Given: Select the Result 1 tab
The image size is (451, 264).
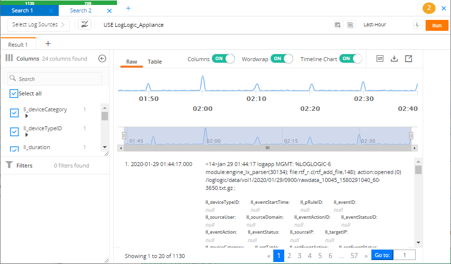Looking at the screenshot, I should tap(18, 45).
